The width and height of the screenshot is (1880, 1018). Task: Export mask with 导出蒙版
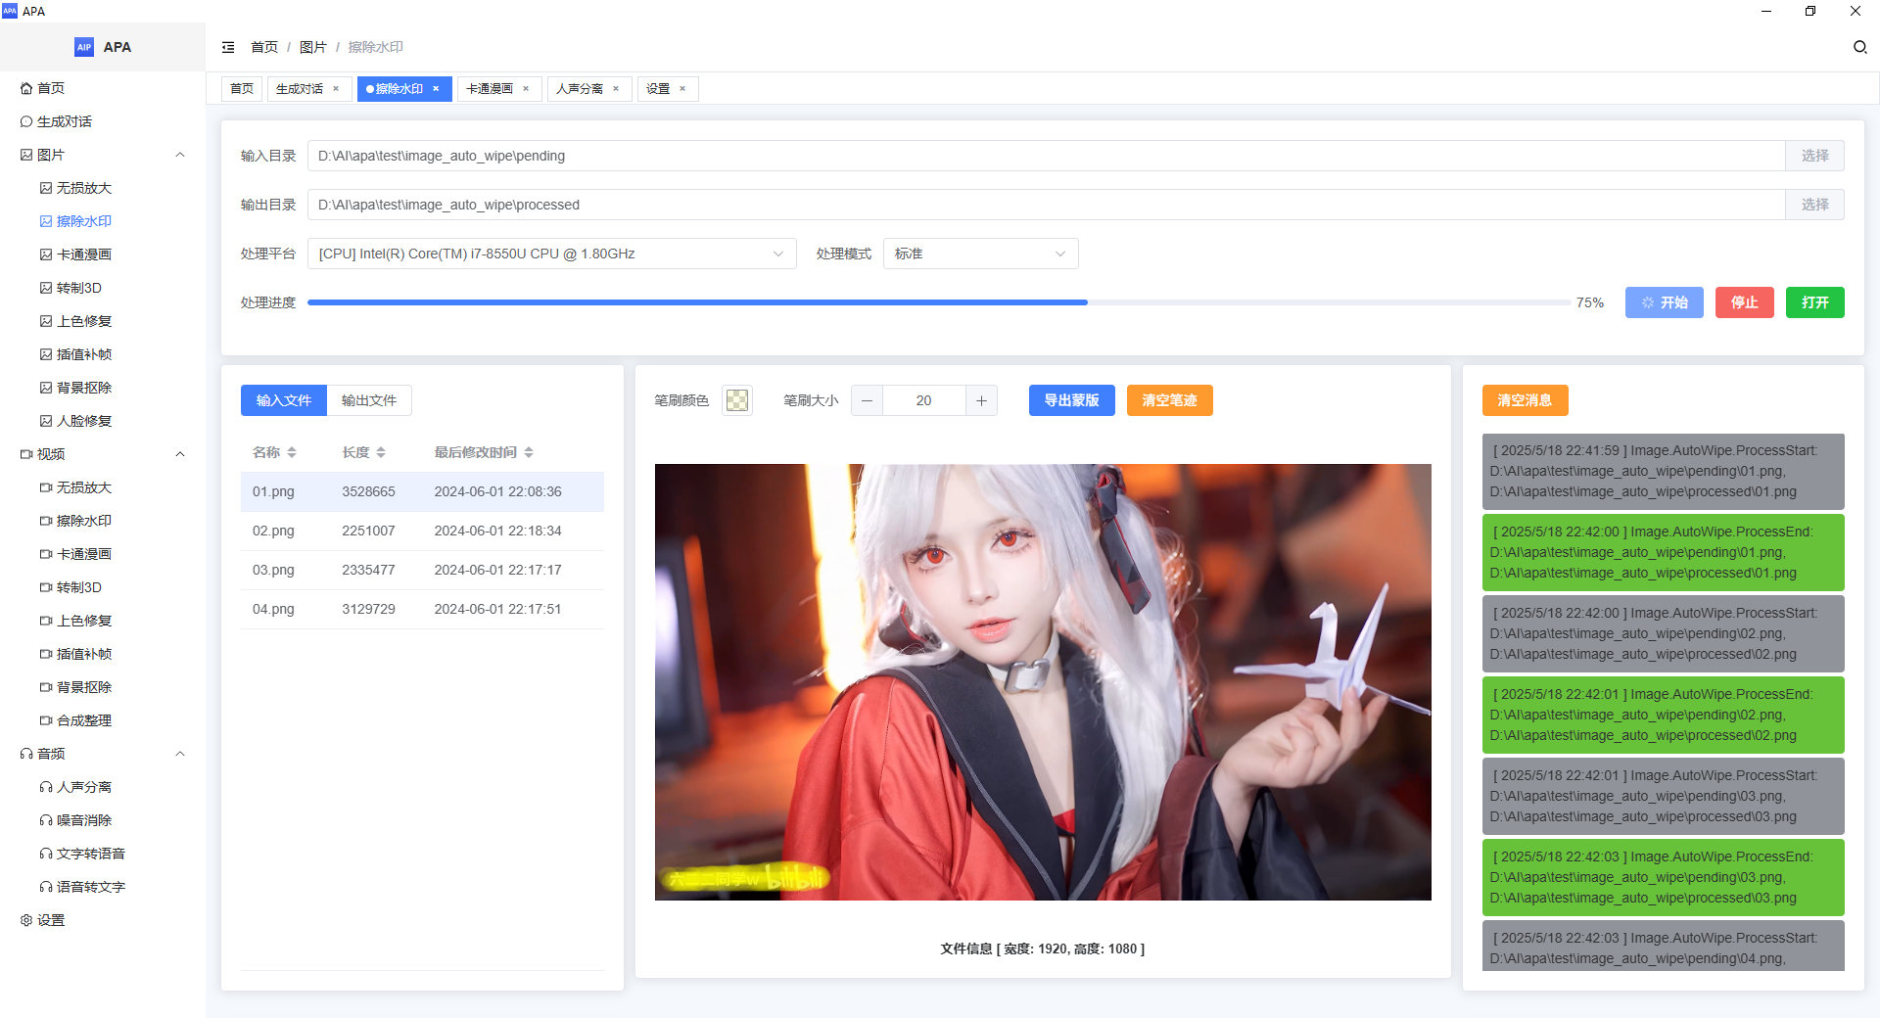[x=1072, y=400]
